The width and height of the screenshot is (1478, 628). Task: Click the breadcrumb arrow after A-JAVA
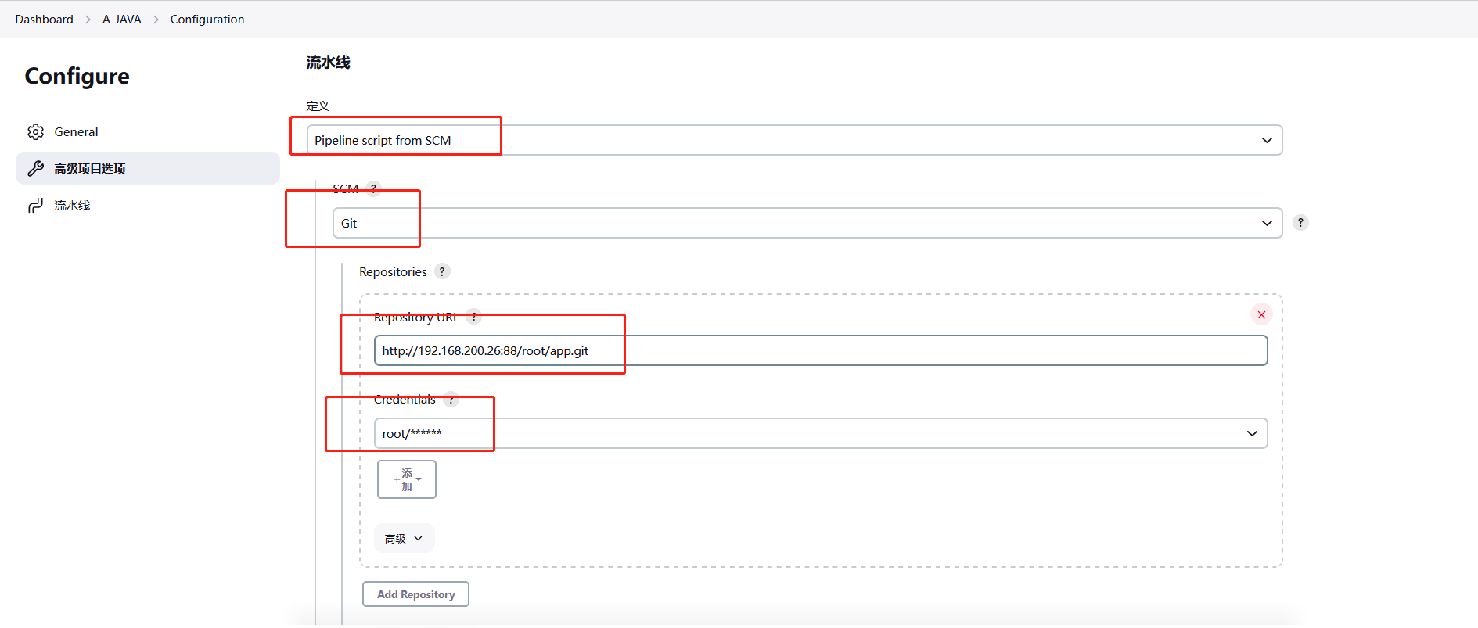point(156,20)
